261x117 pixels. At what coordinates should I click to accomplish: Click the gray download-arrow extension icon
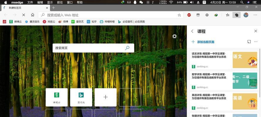[x=207, y=15]
